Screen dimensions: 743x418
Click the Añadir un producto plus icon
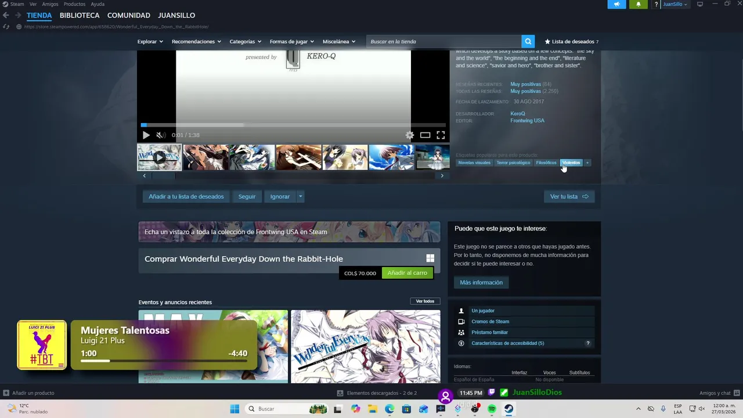click(6, 393)
